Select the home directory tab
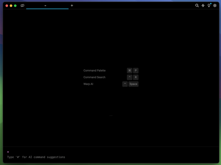 [x=47, y=6]
